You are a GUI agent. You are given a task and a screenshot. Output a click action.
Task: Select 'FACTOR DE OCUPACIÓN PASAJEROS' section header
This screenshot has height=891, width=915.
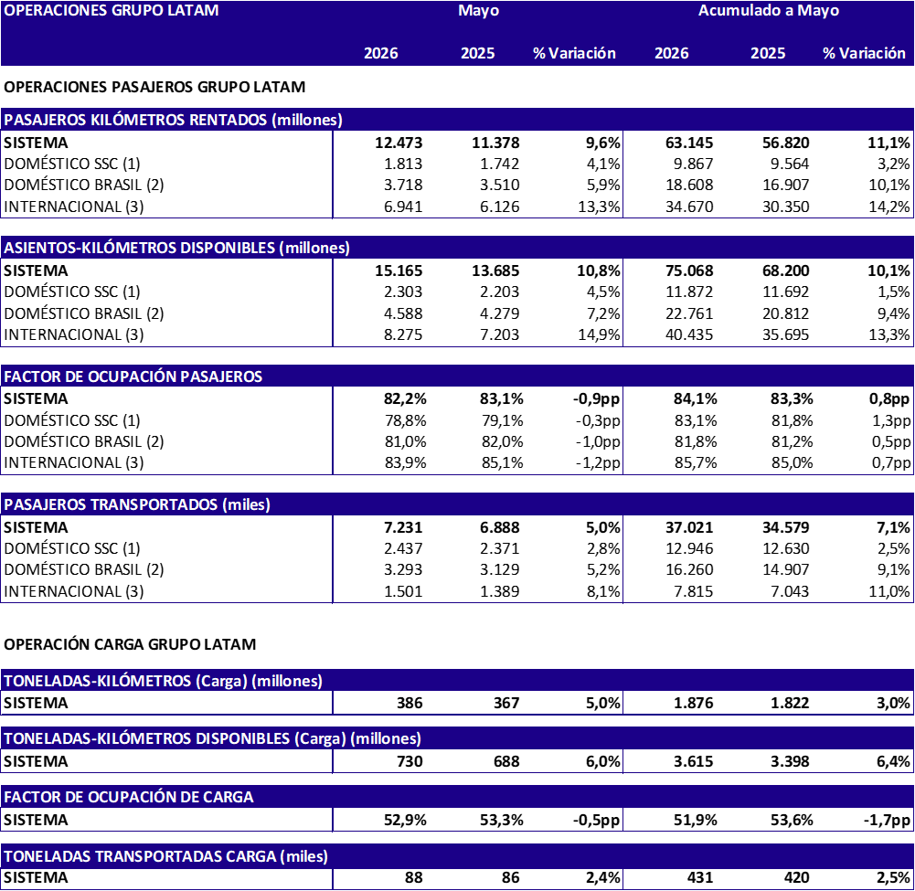point(133,377)
